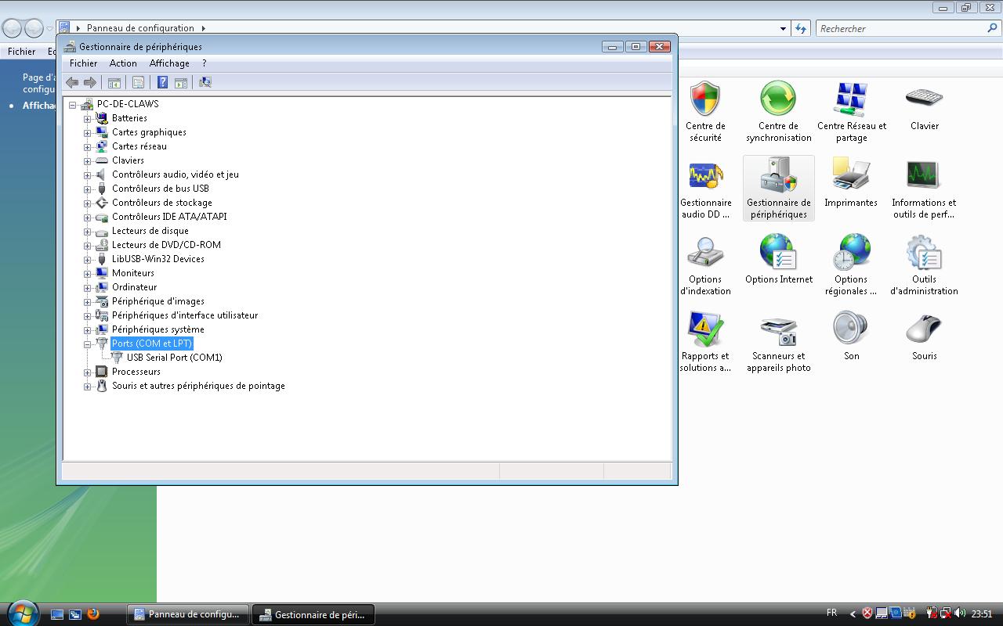Select the Moniteurs tree item

tap(133, 273)
